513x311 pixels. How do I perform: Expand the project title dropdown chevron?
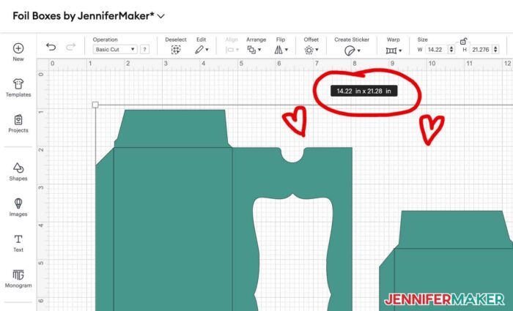tap(160, 16)
